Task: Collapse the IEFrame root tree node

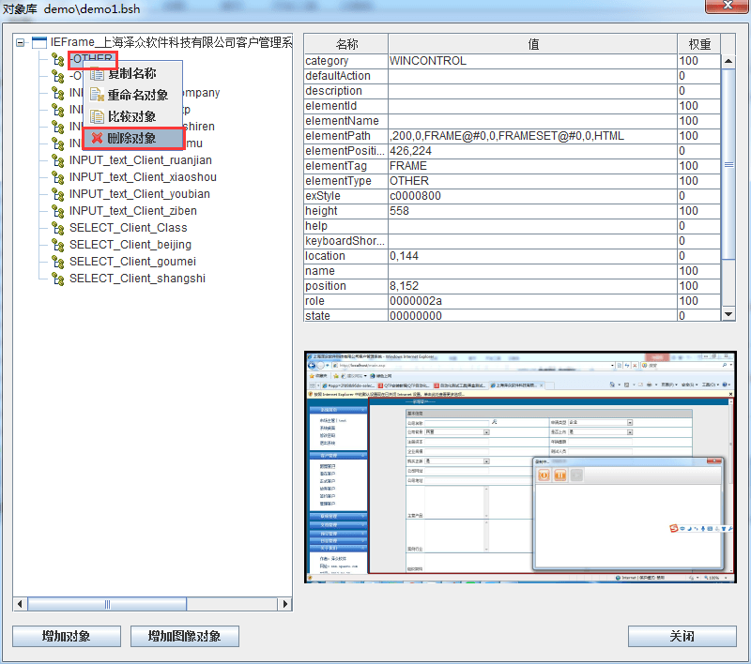Action: tap(21, 42)
